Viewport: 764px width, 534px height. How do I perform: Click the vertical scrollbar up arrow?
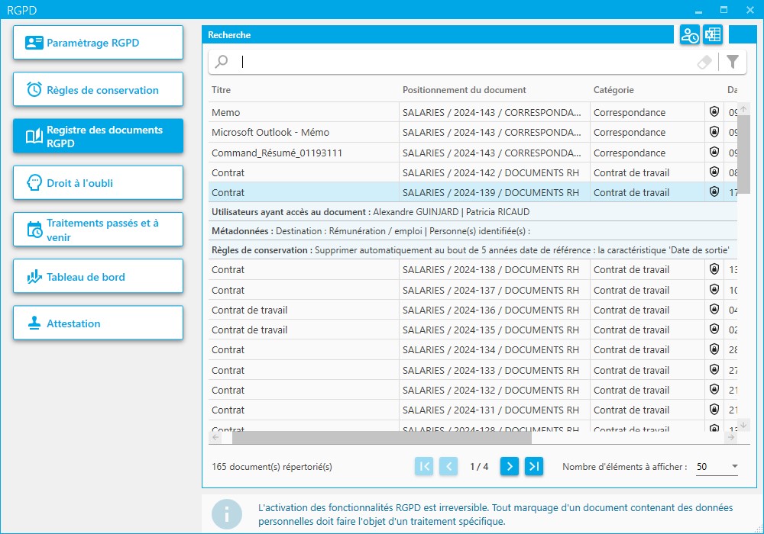[743, 109]
